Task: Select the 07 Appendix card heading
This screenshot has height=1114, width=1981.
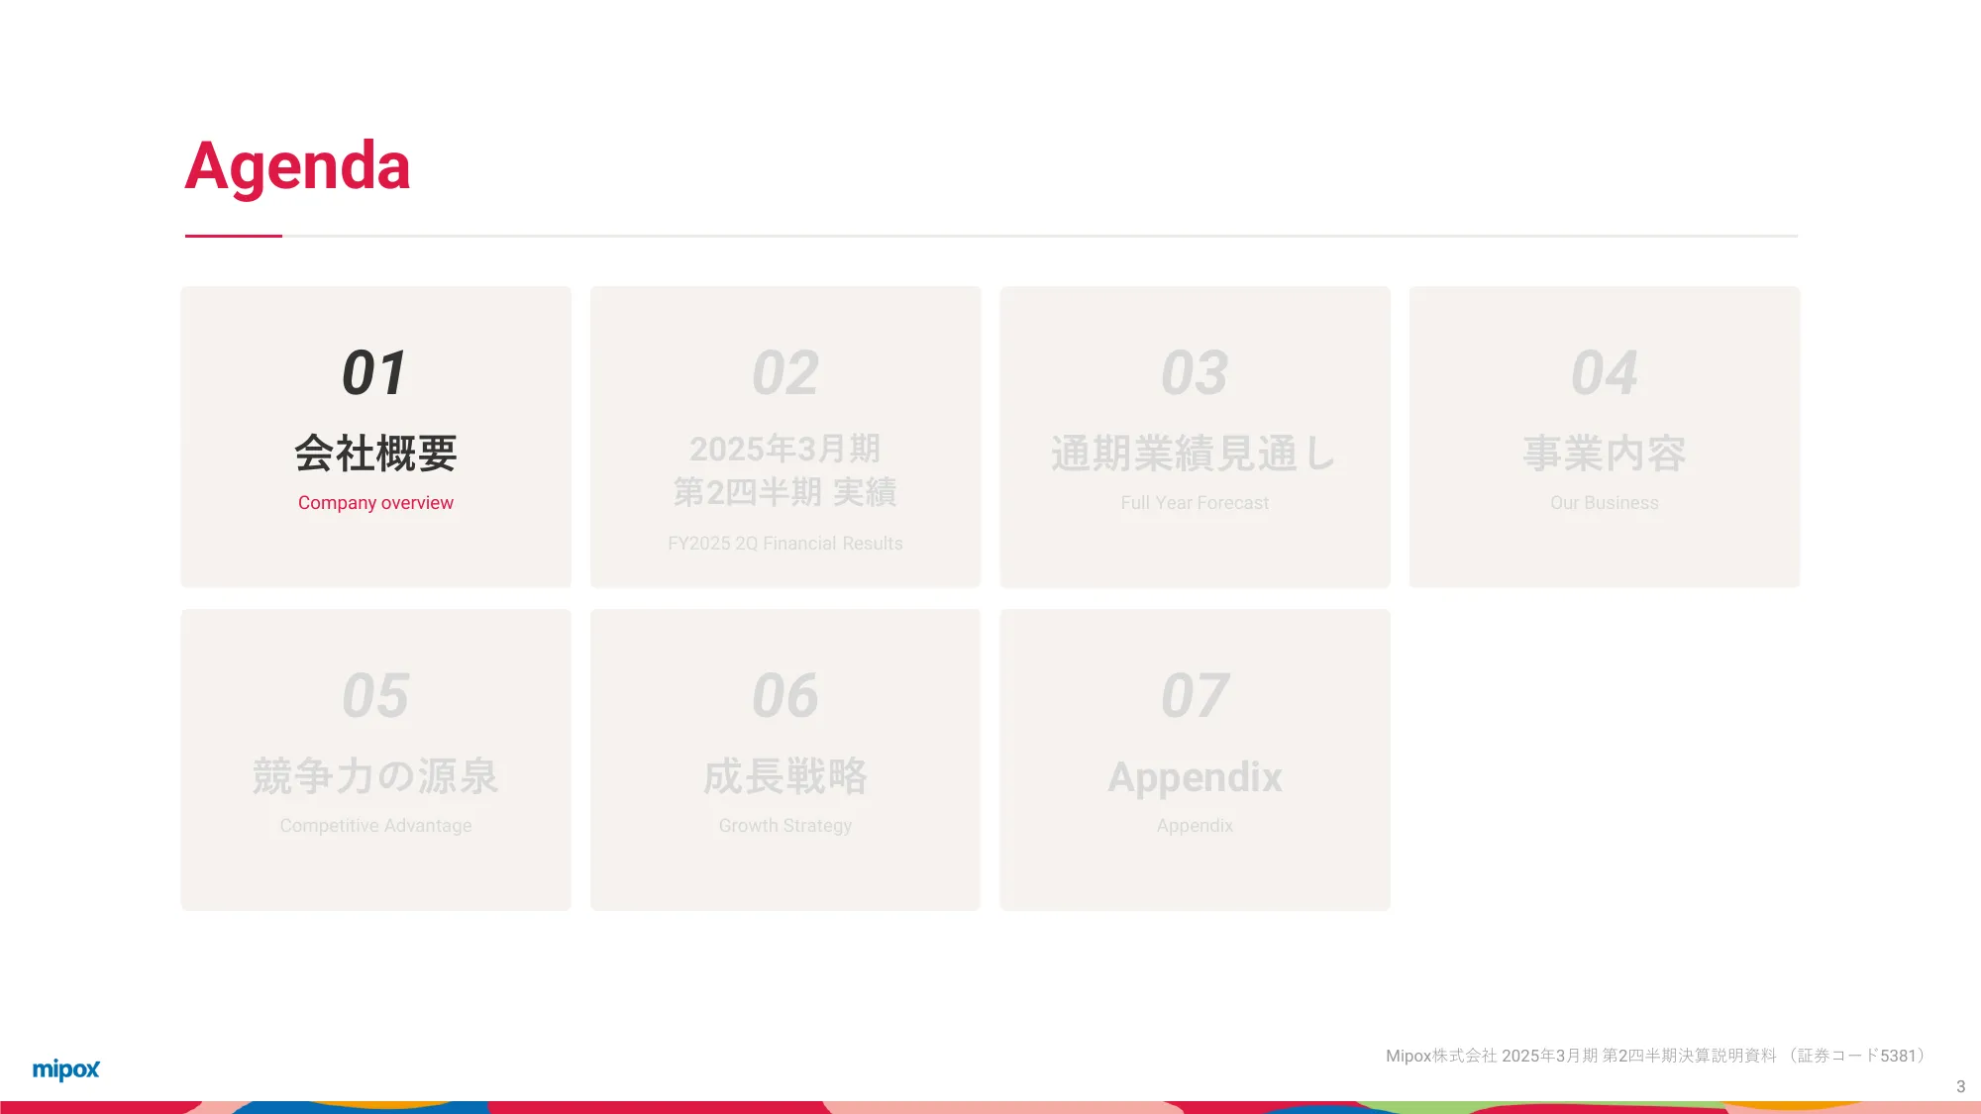Action: 1195,777
